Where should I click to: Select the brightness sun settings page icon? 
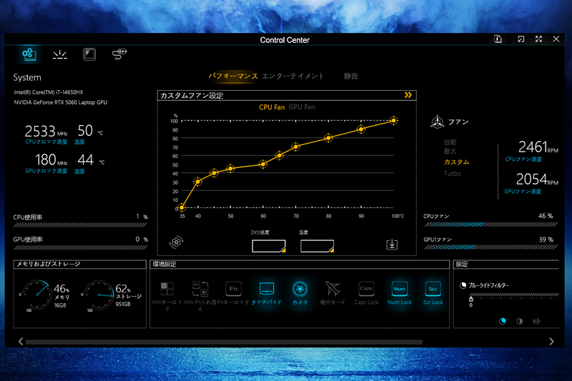(520, 321)
